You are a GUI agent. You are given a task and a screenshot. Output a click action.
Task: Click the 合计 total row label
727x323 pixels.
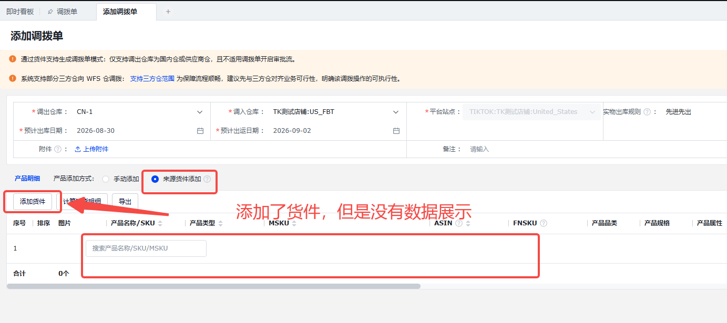pos(19,274)
